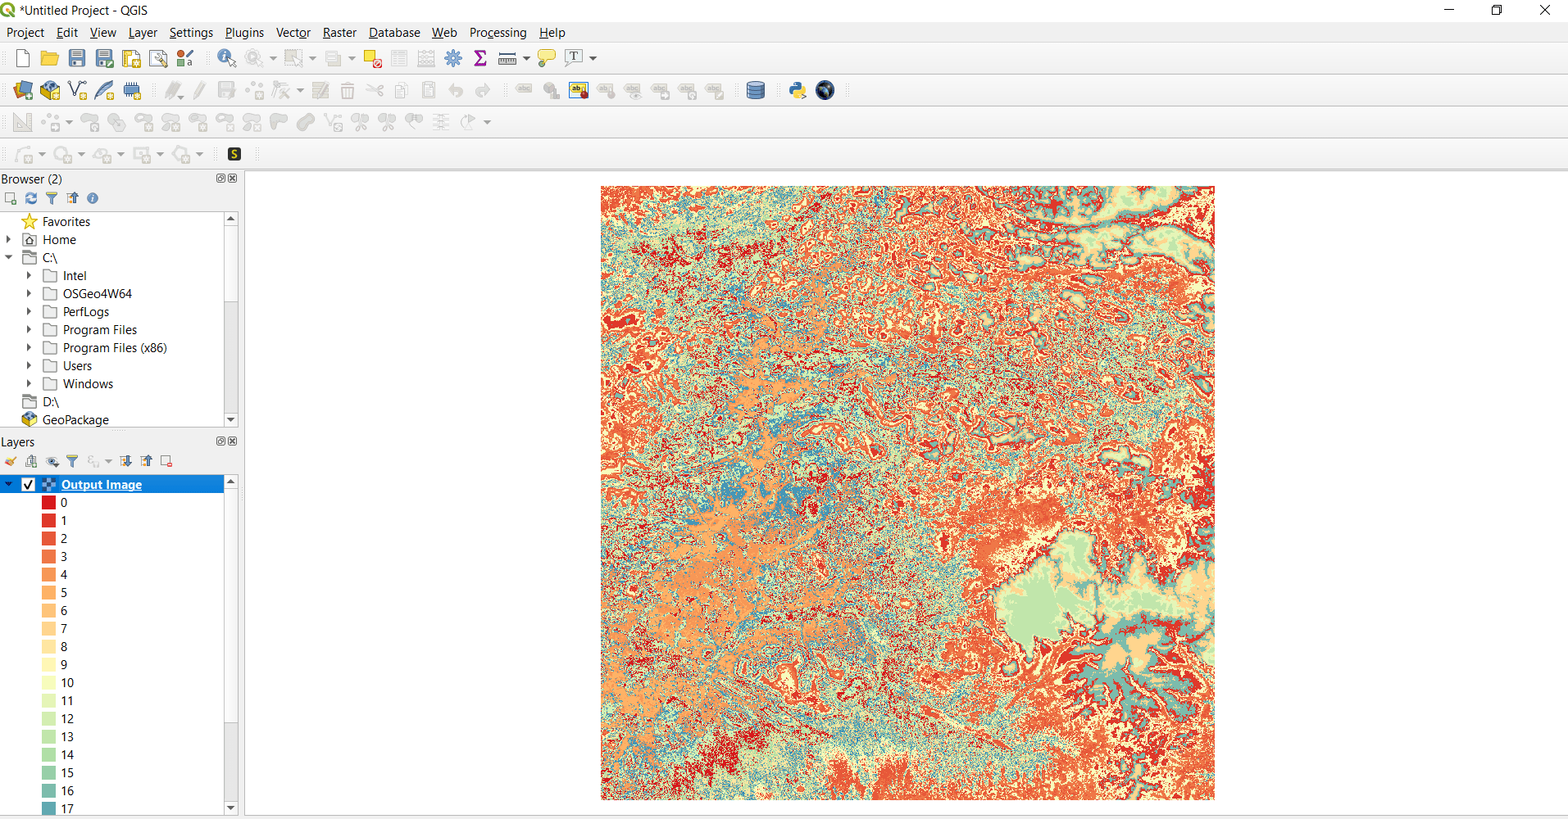The width and height of the screenshot is (1568, 819).
Task: Open the measure tool dropdown arrow
Action: coord(526,58)
